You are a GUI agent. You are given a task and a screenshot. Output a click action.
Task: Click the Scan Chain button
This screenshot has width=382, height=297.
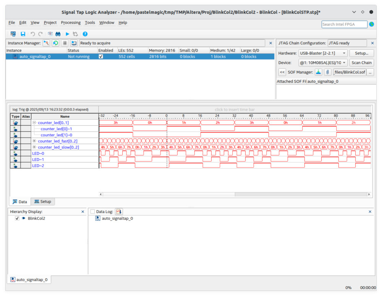point(361,63)
